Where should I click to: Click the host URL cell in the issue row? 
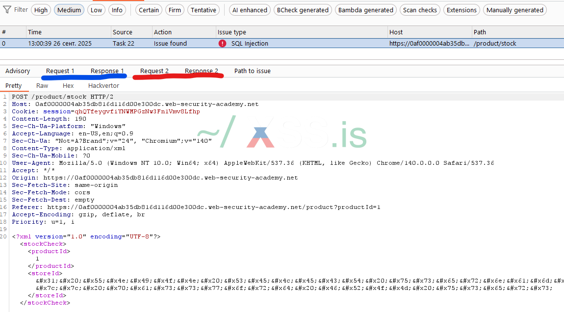point(429,44)
